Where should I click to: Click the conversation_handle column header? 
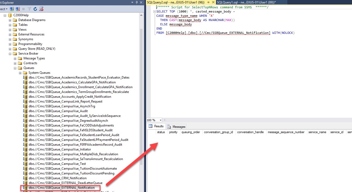click(x=250, y=132)
